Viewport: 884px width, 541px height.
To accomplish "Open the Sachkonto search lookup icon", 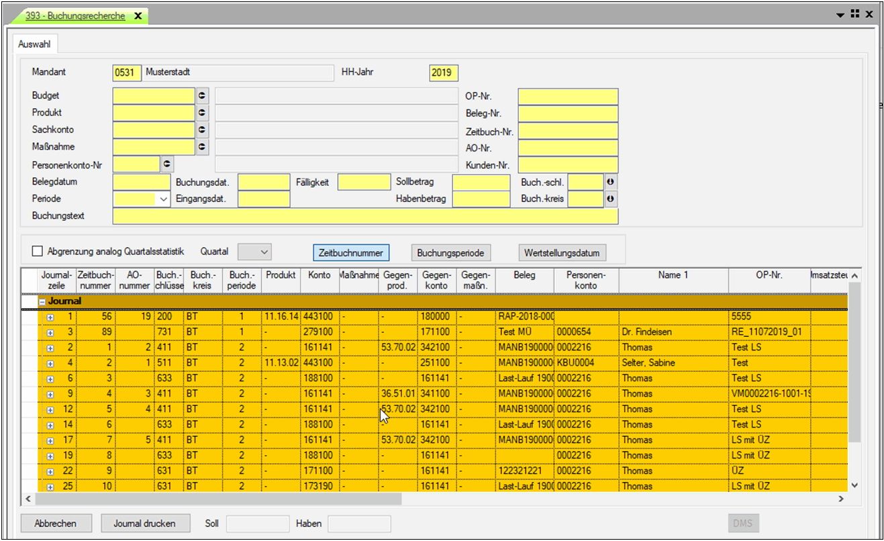I will pyautogui.click(x=203, y=130).
